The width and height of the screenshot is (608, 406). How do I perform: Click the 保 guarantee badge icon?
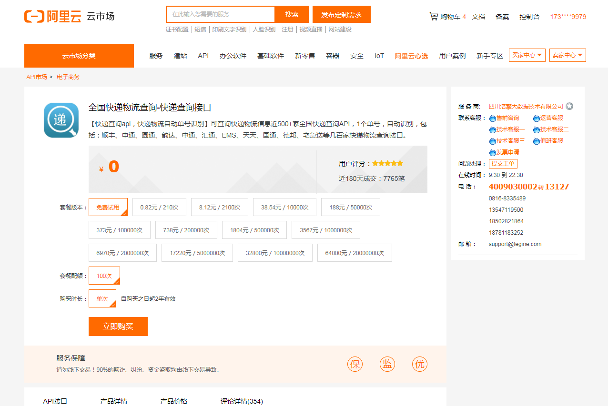(x=355, y=364)
